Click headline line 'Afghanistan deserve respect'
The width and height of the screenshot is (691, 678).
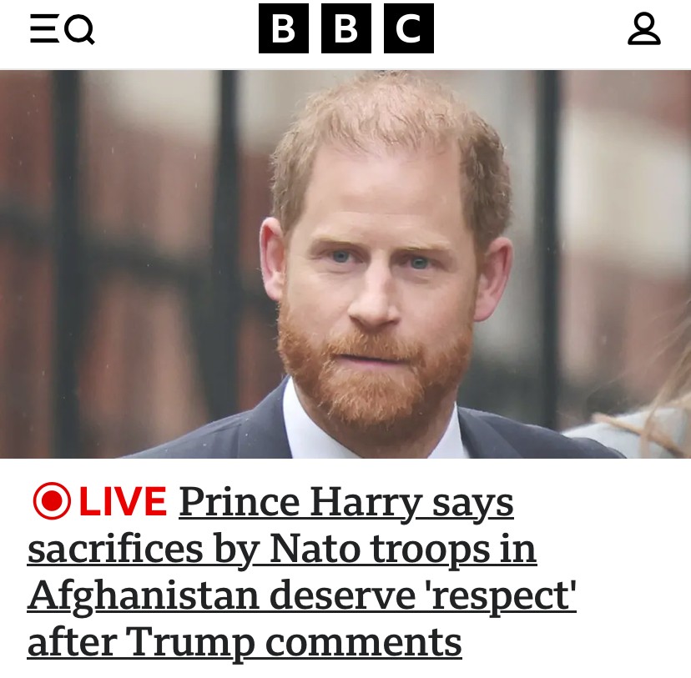click(x=302, y=595)
